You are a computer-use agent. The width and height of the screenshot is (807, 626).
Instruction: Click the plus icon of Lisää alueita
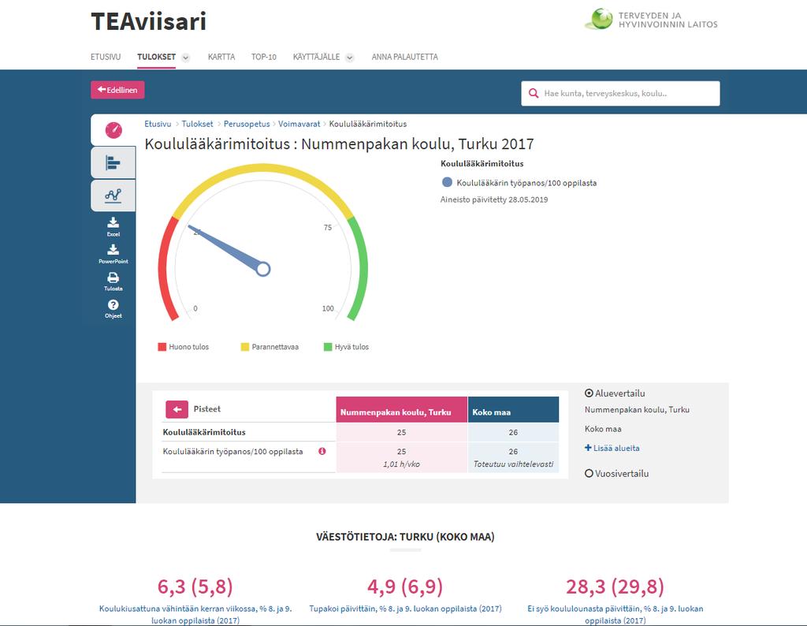[x=588, y=447]
